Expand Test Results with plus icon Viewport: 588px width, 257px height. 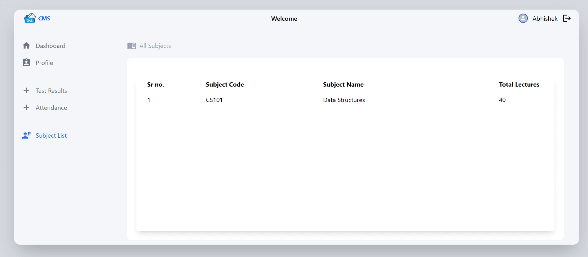(x=26, y=90)
